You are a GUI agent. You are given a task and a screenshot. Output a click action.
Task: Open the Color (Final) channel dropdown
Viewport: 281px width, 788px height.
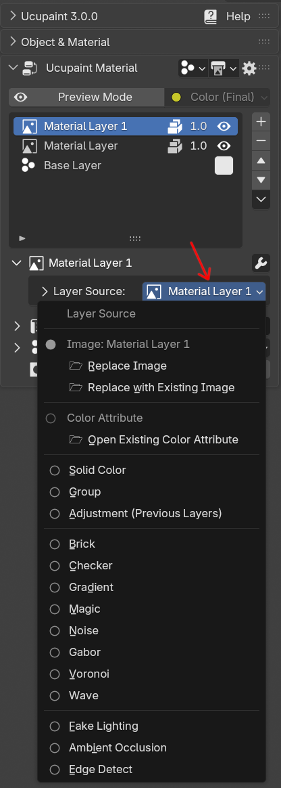pyautogui.click(x=218, y=97)
